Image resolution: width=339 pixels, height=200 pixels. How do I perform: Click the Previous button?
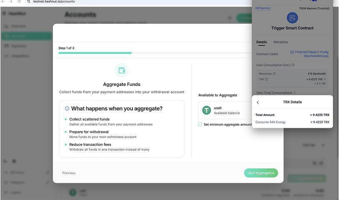pyautogui.click(x=69, y=173)
